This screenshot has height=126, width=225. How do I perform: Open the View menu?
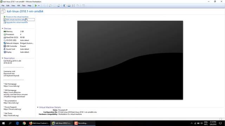pyautogui.click(x=13, y=6)
